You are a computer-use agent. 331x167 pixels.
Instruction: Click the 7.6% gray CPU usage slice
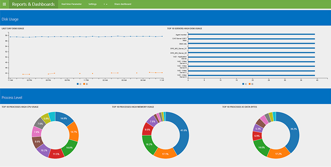(39, 123)
